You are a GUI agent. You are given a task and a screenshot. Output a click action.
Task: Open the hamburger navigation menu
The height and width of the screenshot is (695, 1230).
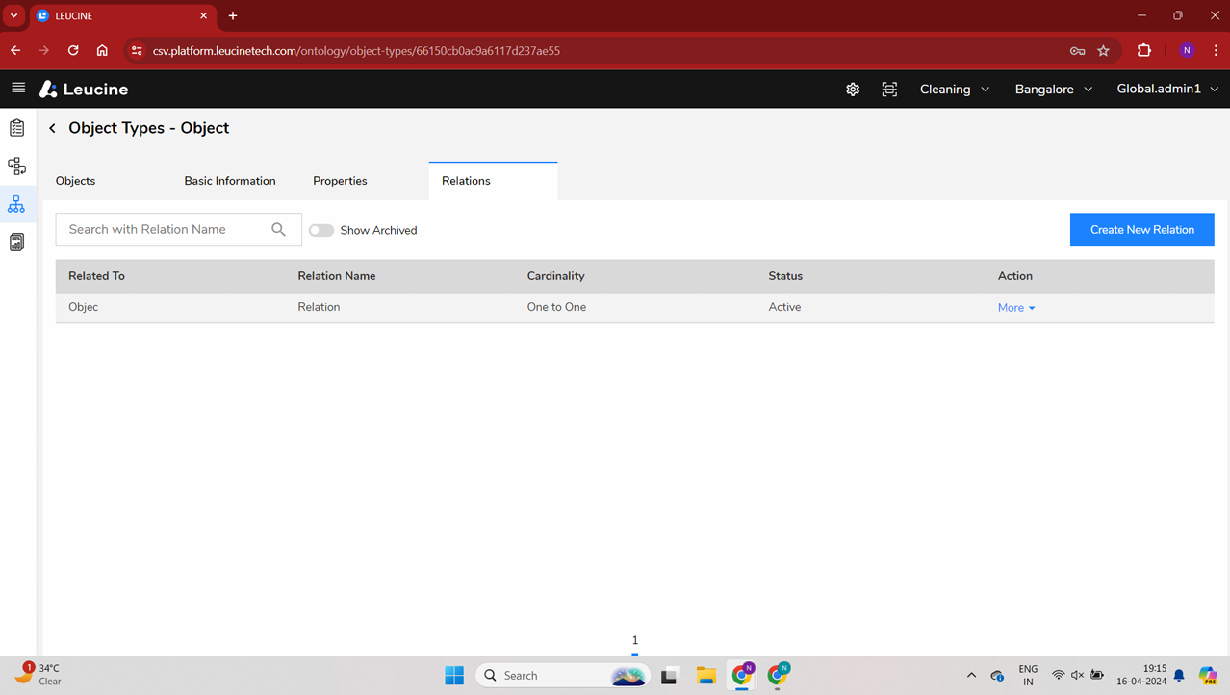coord(18,88)
